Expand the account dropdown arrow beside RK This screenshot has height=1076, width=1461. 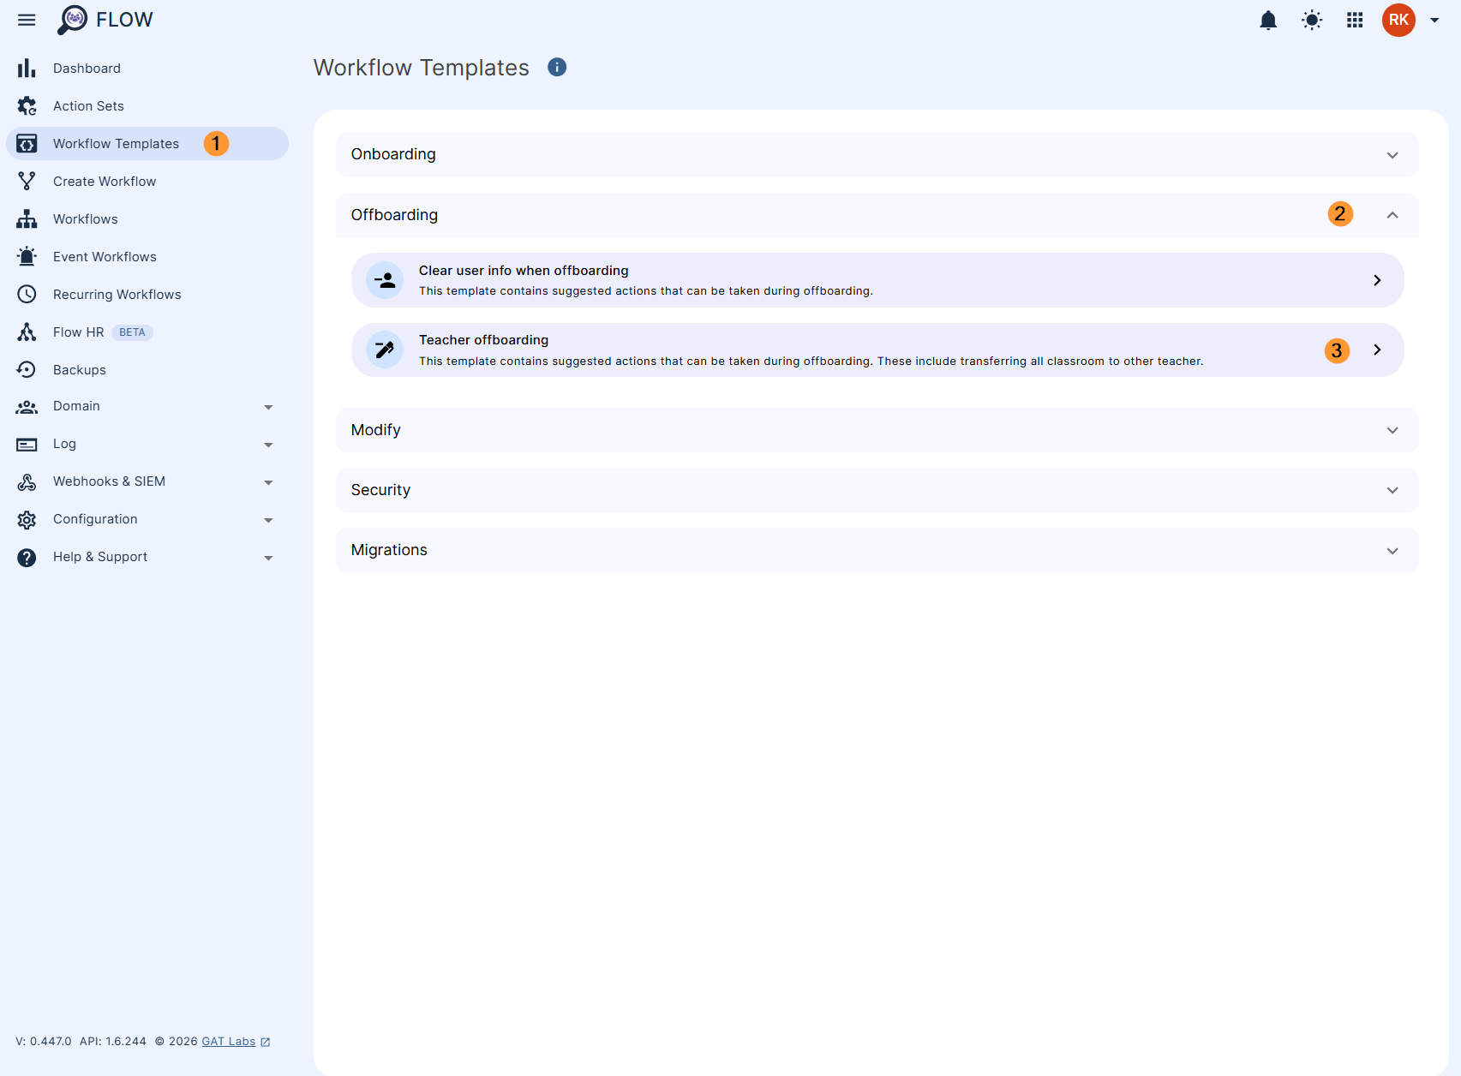tap(1434, 20)
